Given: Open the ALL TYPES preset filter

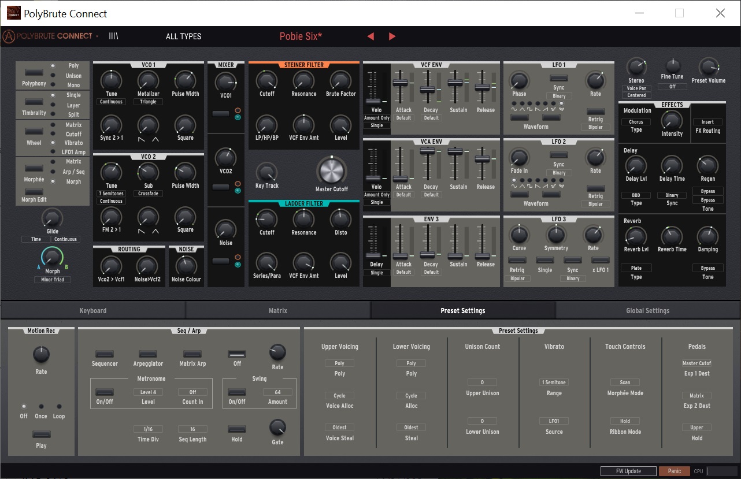Looking at the screenshot, I should point(183,36).
